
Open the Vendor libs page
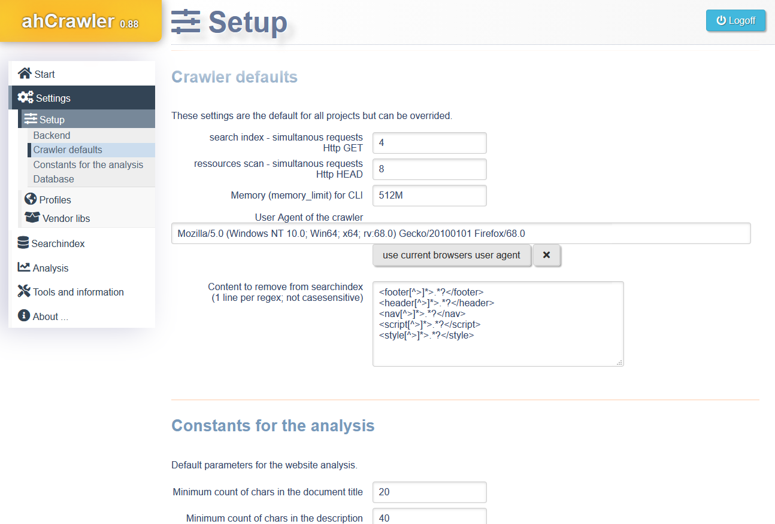[87, 218]
